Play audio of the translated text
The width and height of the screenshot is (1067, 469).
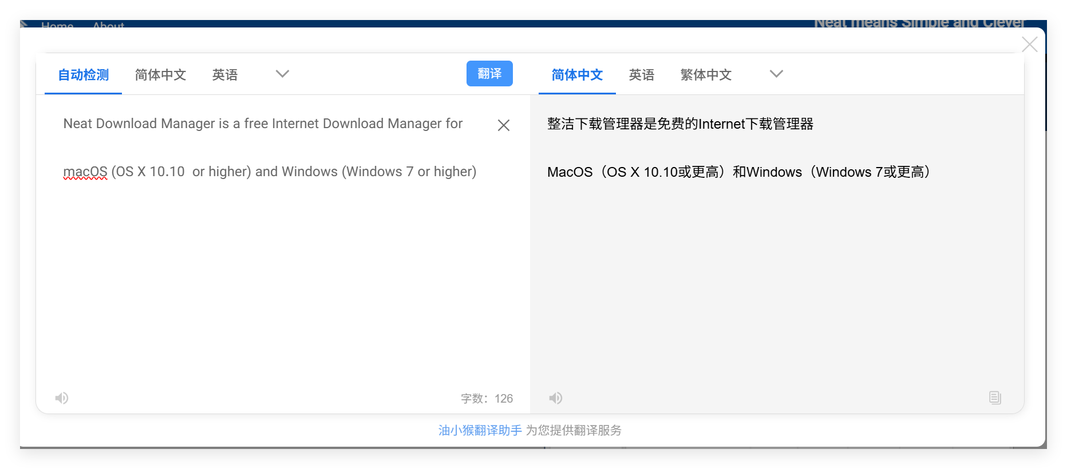click(556, 398)
